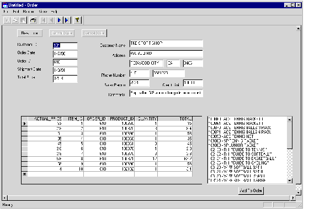Click the Comments text field
Screen dimensions: 314x212
coord(166,93)
